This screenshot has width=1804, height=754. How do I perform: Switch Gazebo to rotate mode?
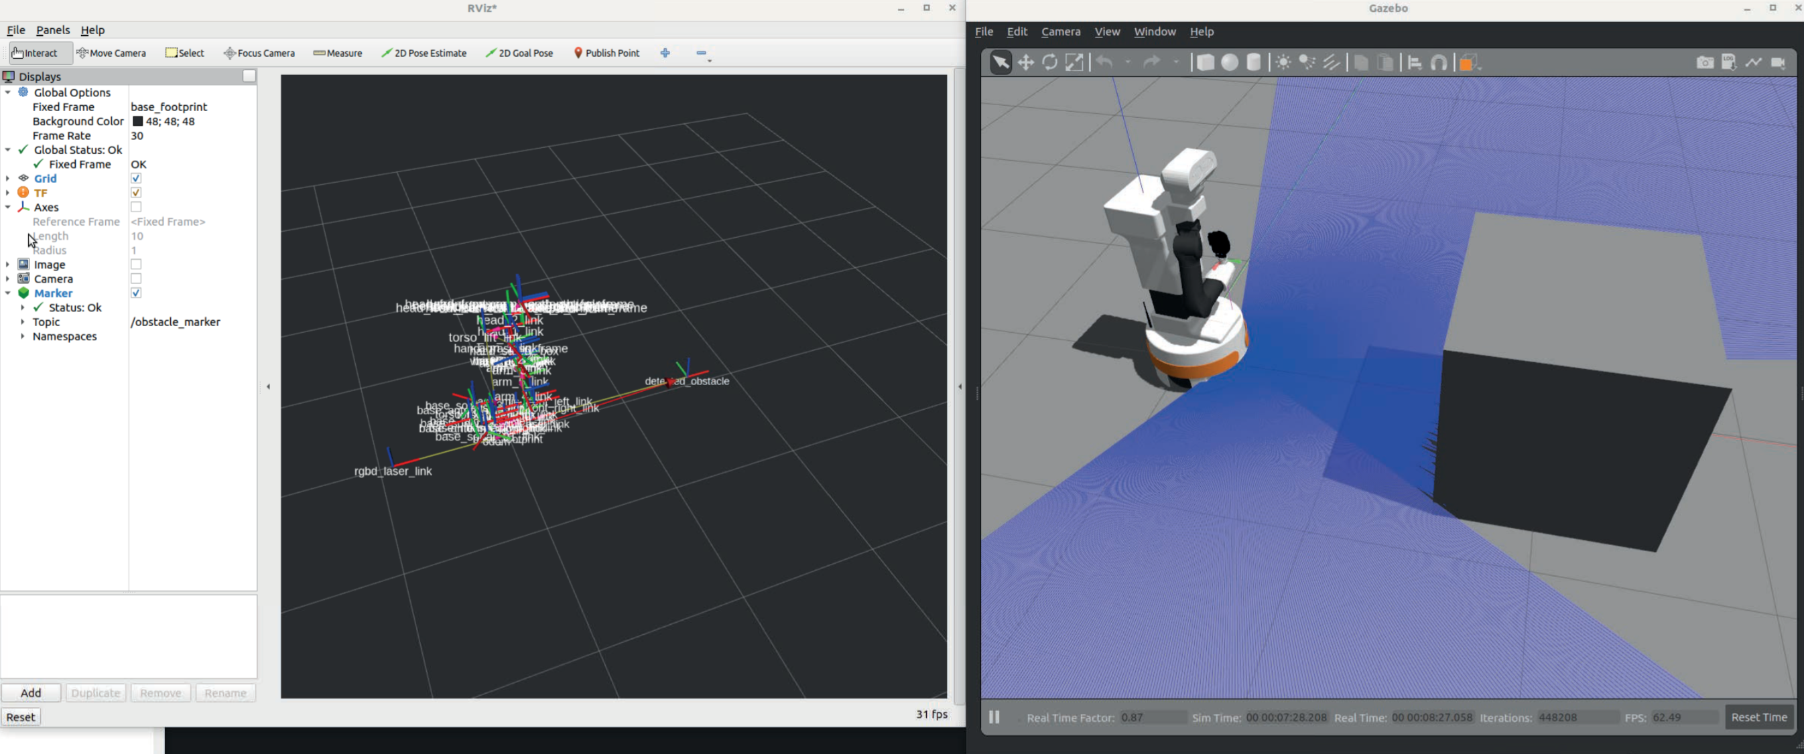click(x=1050, y=62)
